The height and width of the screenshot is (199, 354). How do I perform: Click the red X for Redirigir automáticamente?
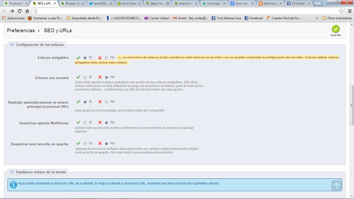pyautogui.click(x=100, y=102)
